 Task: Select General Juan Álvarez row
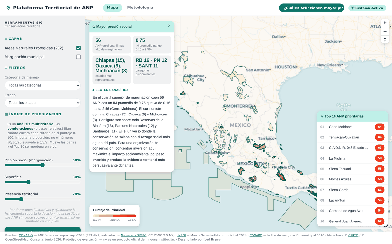352,221
